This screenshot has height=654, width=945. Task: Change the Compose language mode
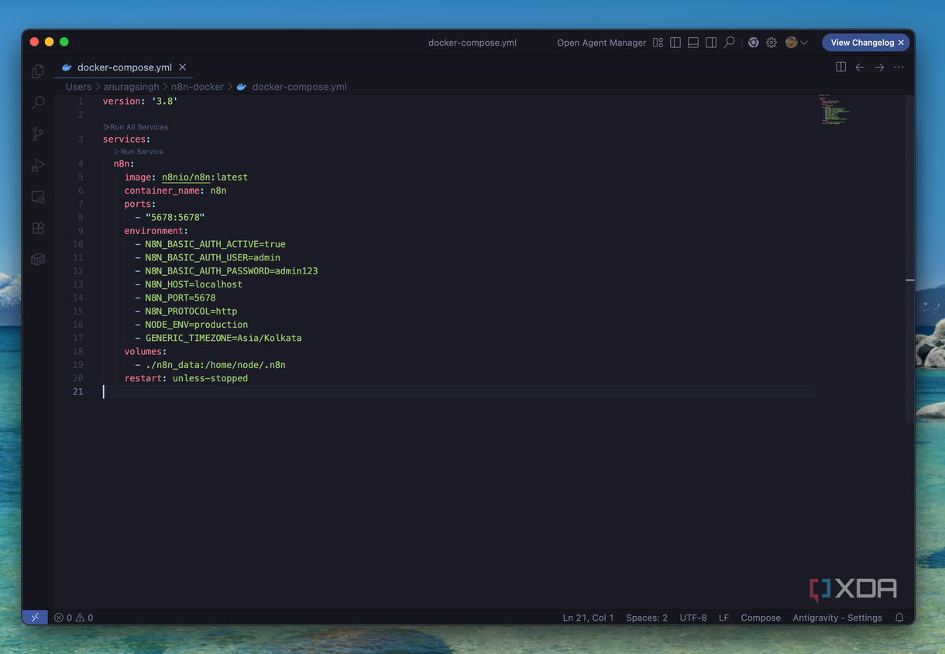761,618
